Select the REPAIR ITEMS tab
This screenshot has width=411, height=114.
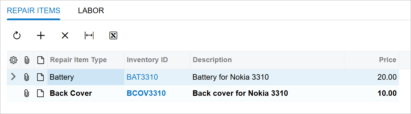coord(33,11)
